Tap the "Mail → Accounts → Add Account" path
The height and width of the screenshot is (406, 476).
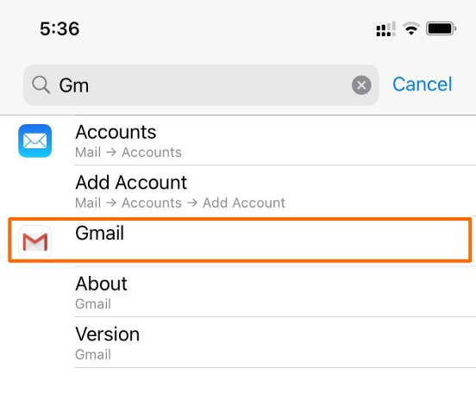pyautogui.click(x=180, y=203)
